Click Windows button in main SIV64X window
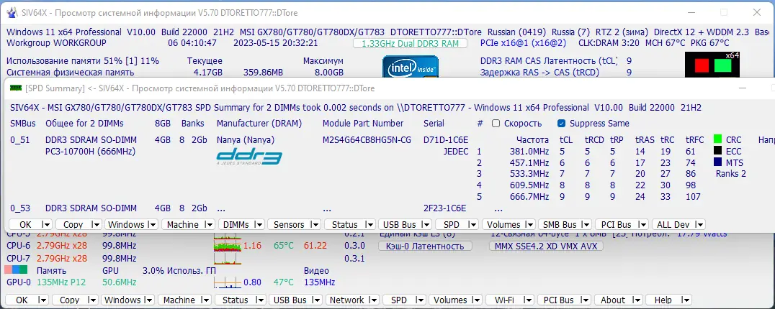 point(122,300)
